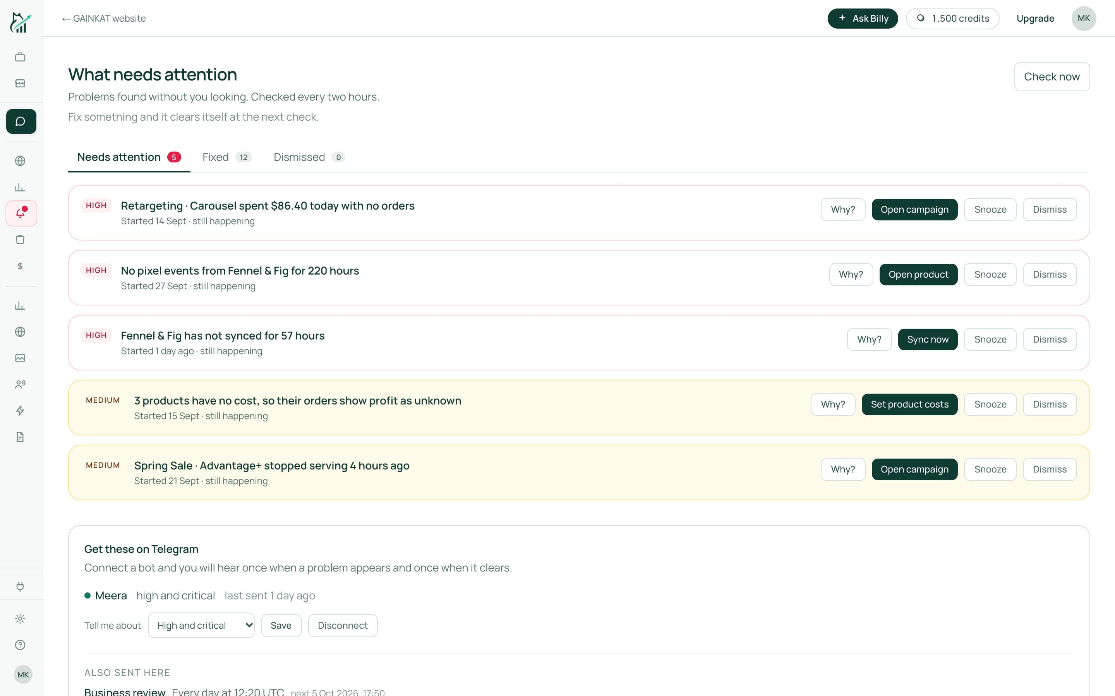Click the MK avatar in the sidebar
The height and width of the screenshot is (696, 1115).
point(23,674)
